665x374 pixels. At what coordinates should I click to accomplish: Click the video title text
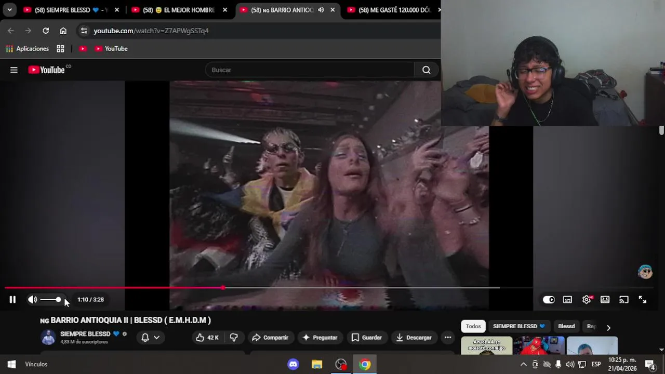coord(126,320)
